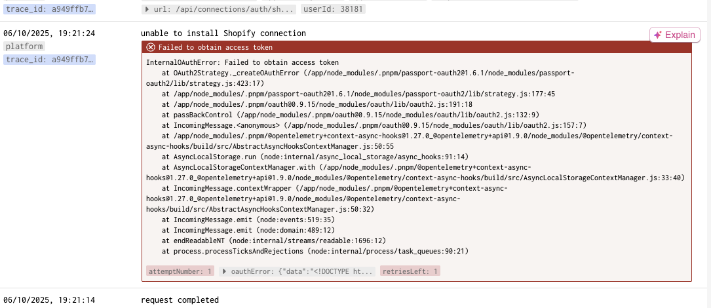Expand the url: /api/connections/auth field
The image size is (711, 308).
click(219, 9)
